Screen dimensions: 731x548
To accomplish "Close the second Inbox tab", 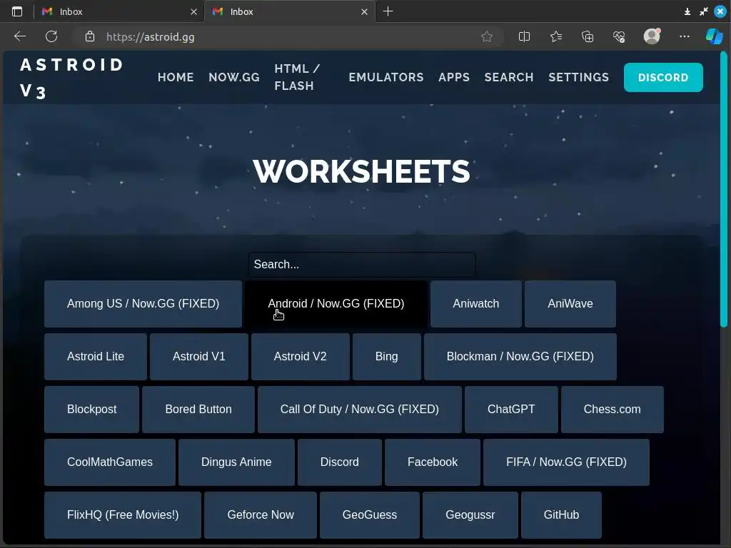I will [x=365, y=11].
